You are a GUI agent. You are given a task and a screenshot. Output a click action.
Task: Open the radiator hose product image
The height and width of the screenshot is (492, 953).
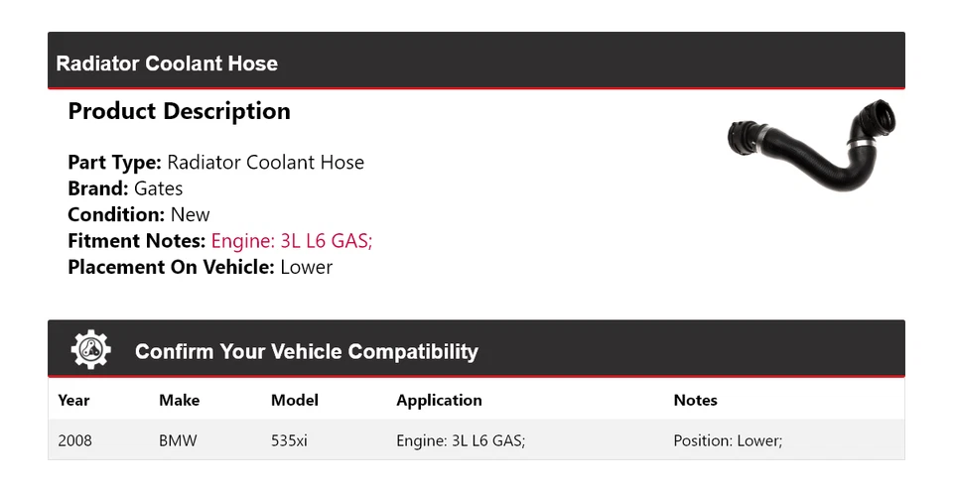[x=811, y=145]
